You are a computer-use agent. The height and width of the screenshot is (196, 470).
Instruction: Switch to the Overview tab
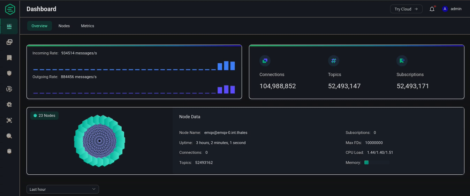39,26
